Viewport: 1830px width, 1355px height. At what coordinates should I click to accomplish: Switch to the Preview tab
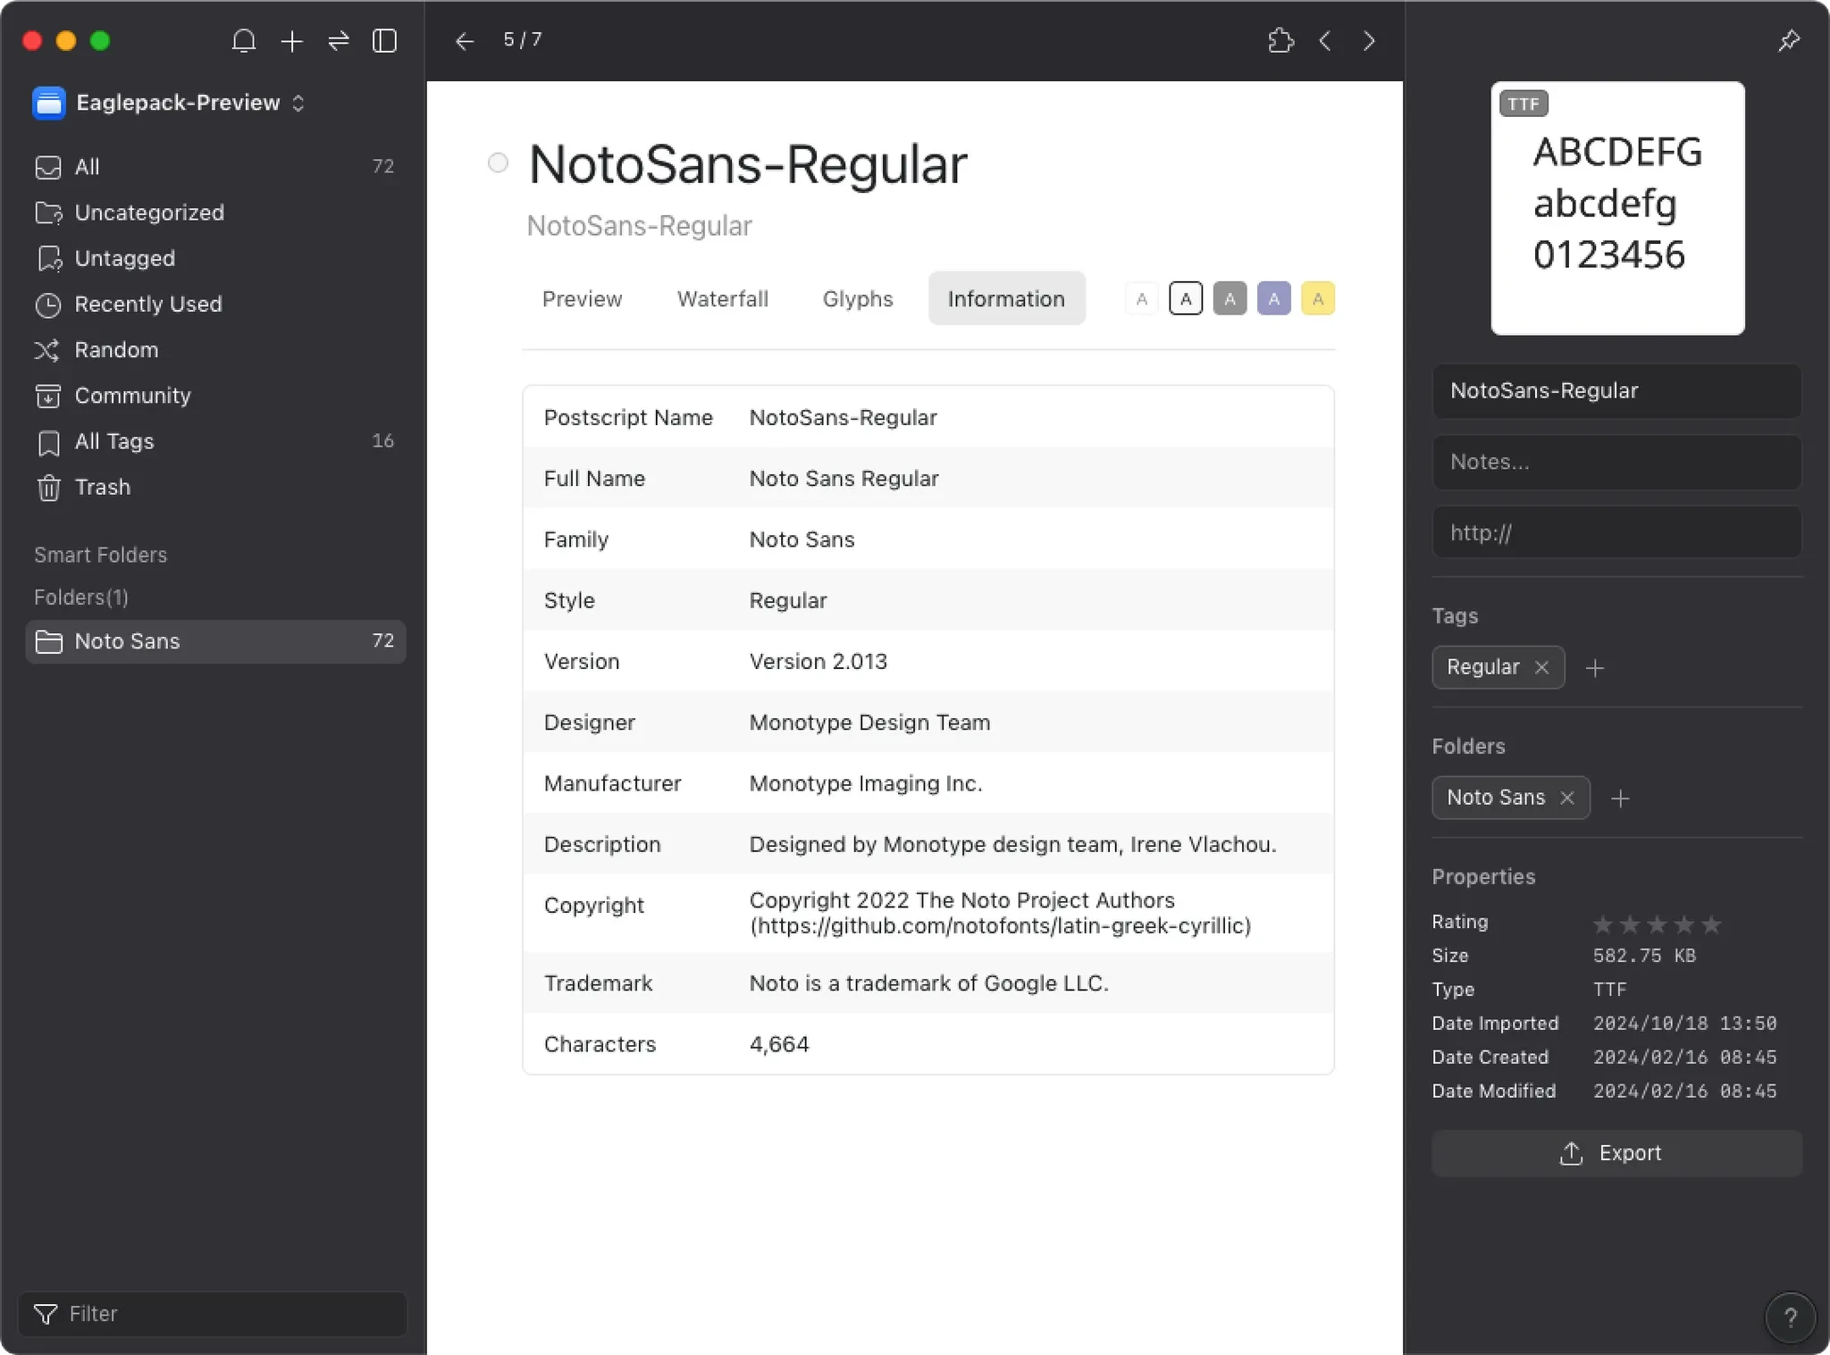pyautogui.click(x=582, y=298)
